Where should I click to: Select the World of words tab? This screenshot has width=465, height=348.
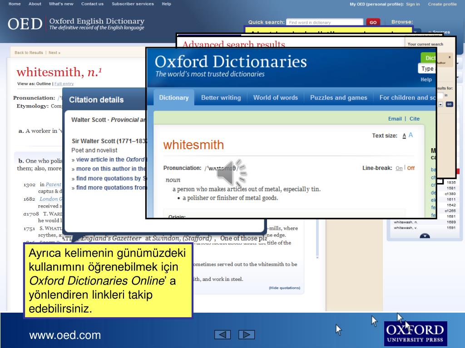coord(276,98)
